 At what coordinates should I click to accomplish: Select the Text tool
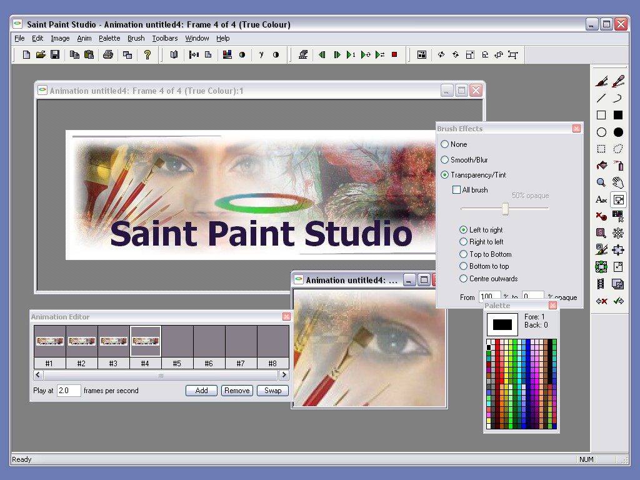[600, 200]
